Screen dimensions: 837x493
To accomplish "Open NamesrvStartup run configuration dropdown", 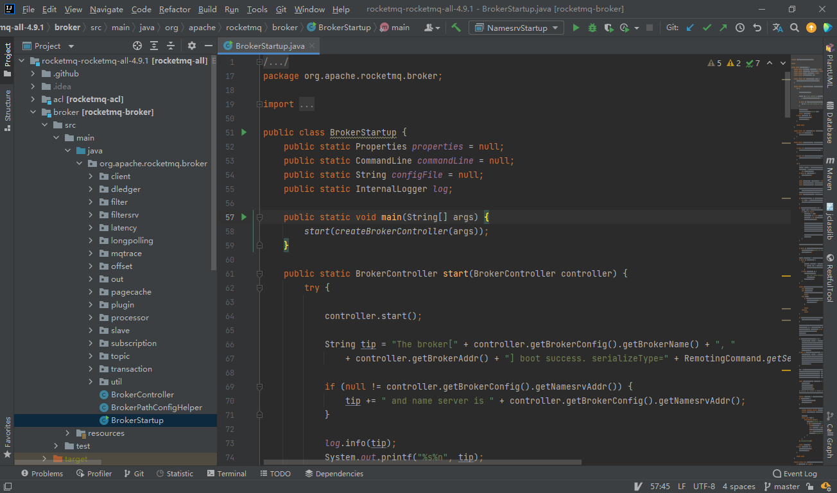I will tap(516, 28).
